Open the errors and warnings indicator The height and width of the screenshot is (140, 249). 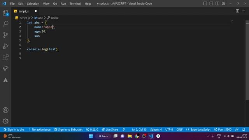pyautogui.click(x=92, y=129)
